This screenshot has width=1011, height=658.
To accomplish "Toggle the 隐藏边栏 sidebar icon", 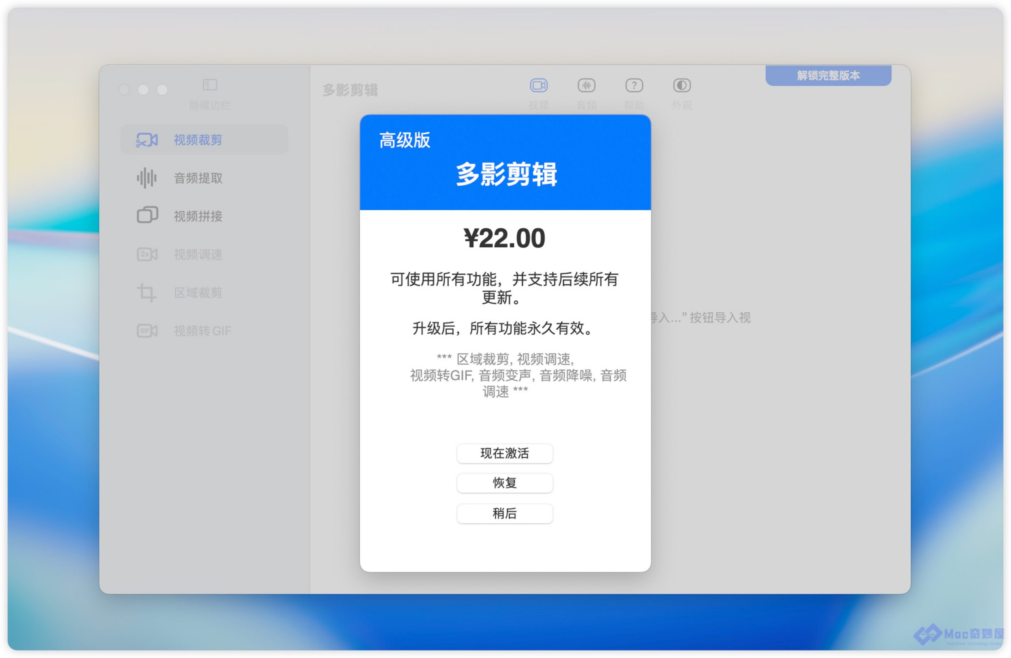I will pyautogui.click(x=209, y=85).
